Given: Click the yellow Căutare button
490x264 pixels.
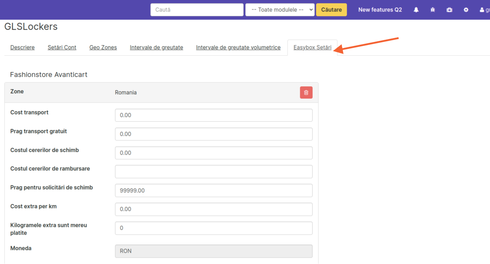Looking at the screenshot, I should click(x=331, y=10).
